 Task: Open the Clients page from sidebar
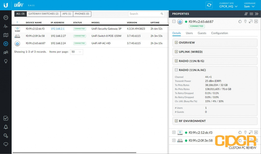6,53
